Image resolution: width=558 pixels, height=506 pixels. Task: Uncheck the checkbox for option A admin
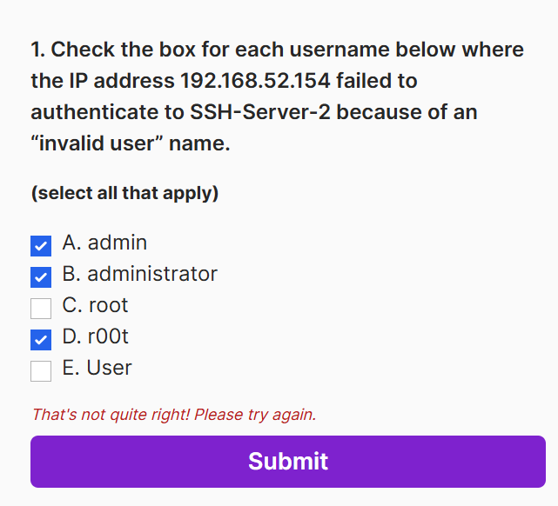tap(41, 246)
